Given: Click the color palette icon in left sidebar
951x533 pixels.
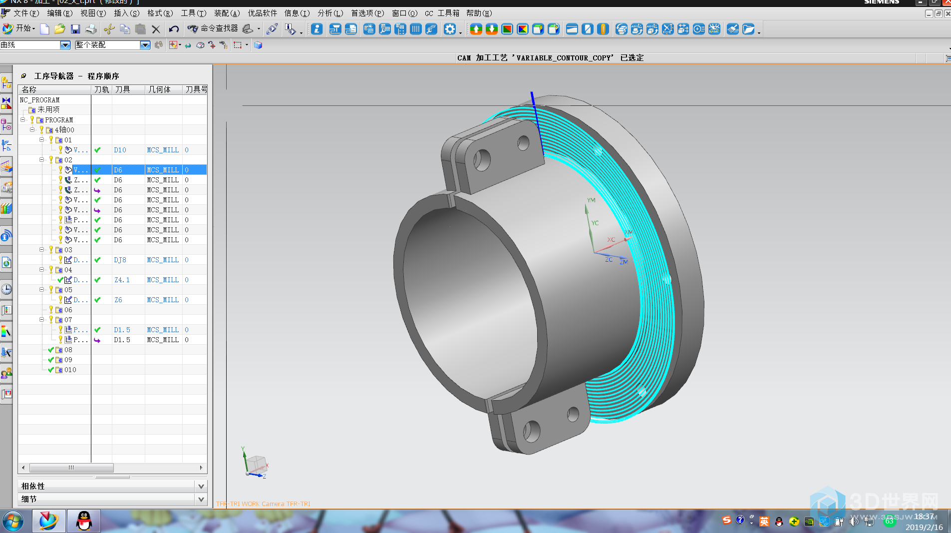Looking at the screenshot, I should tap(6, 331).
